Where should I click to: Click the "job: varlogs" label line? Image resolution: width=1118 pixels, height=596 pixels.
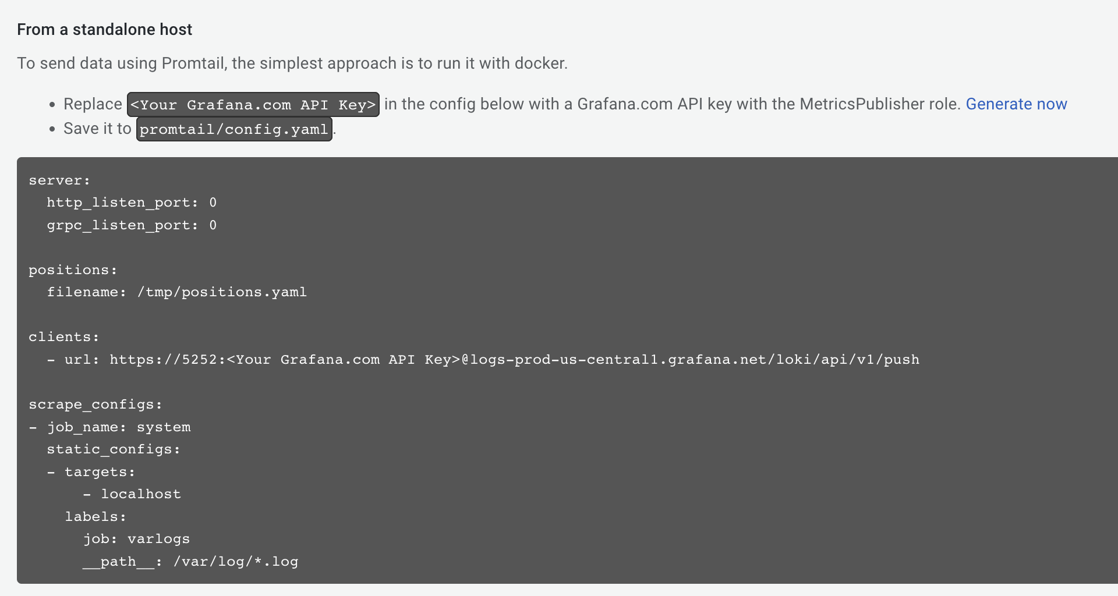point(136,539)
